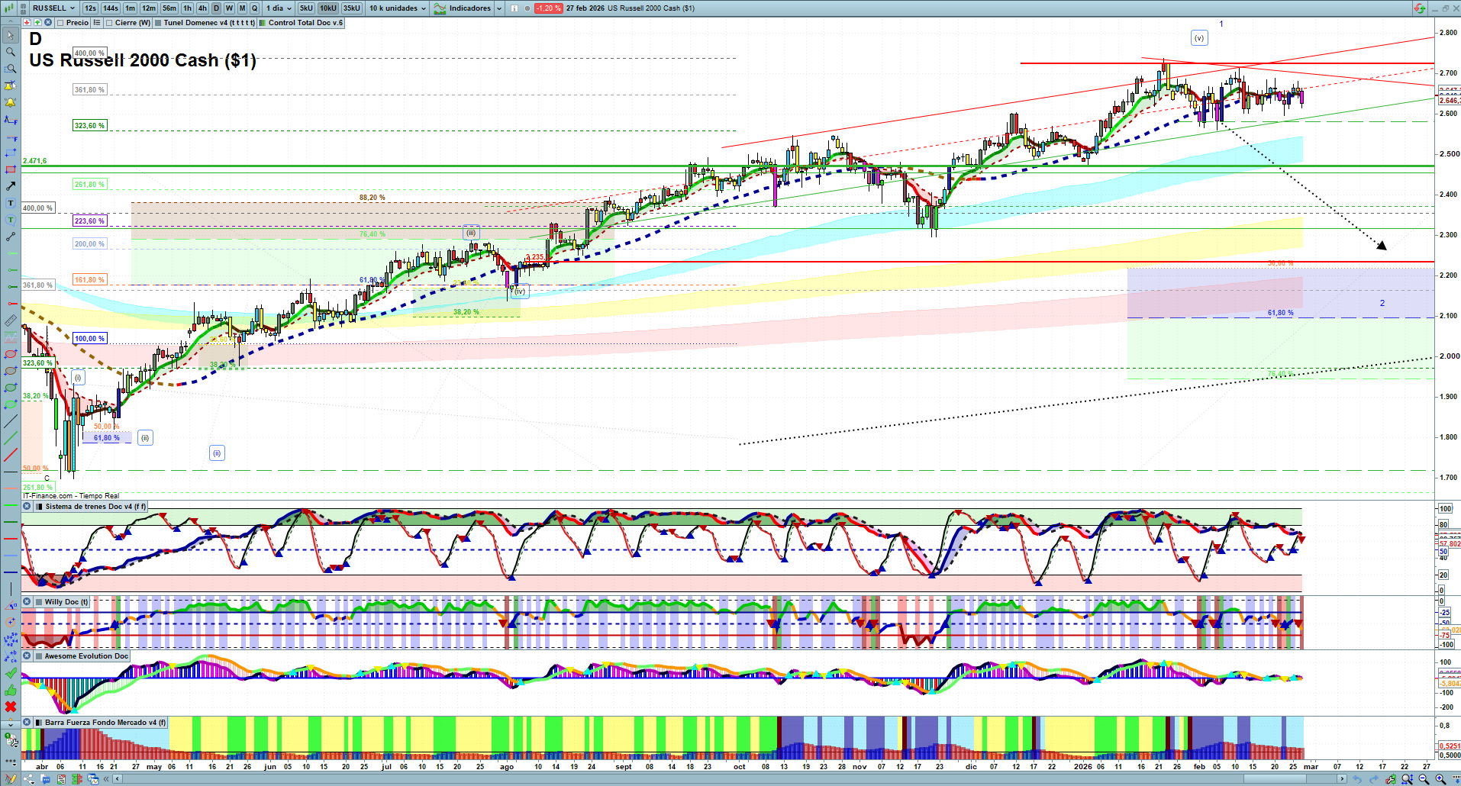Select the arrow cursor tool

[x=11, y=35]
